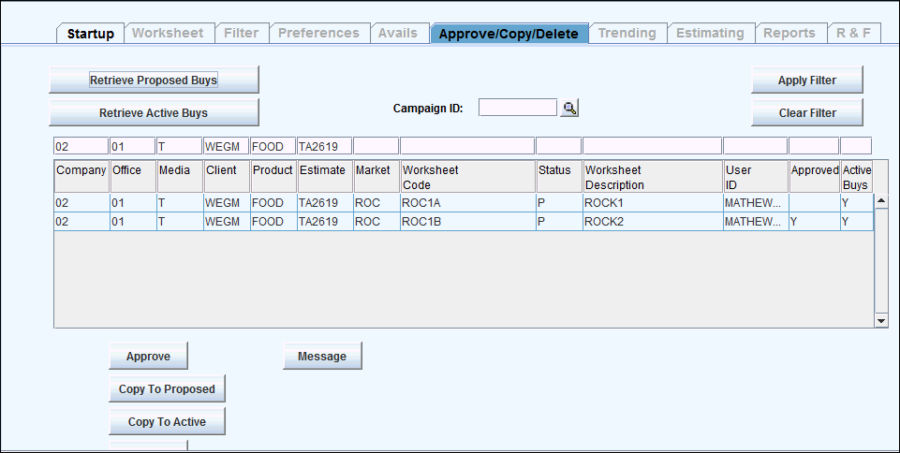Select the Approve/Copy/Delete tab
The image size is (900, 453).
point(509,34)
